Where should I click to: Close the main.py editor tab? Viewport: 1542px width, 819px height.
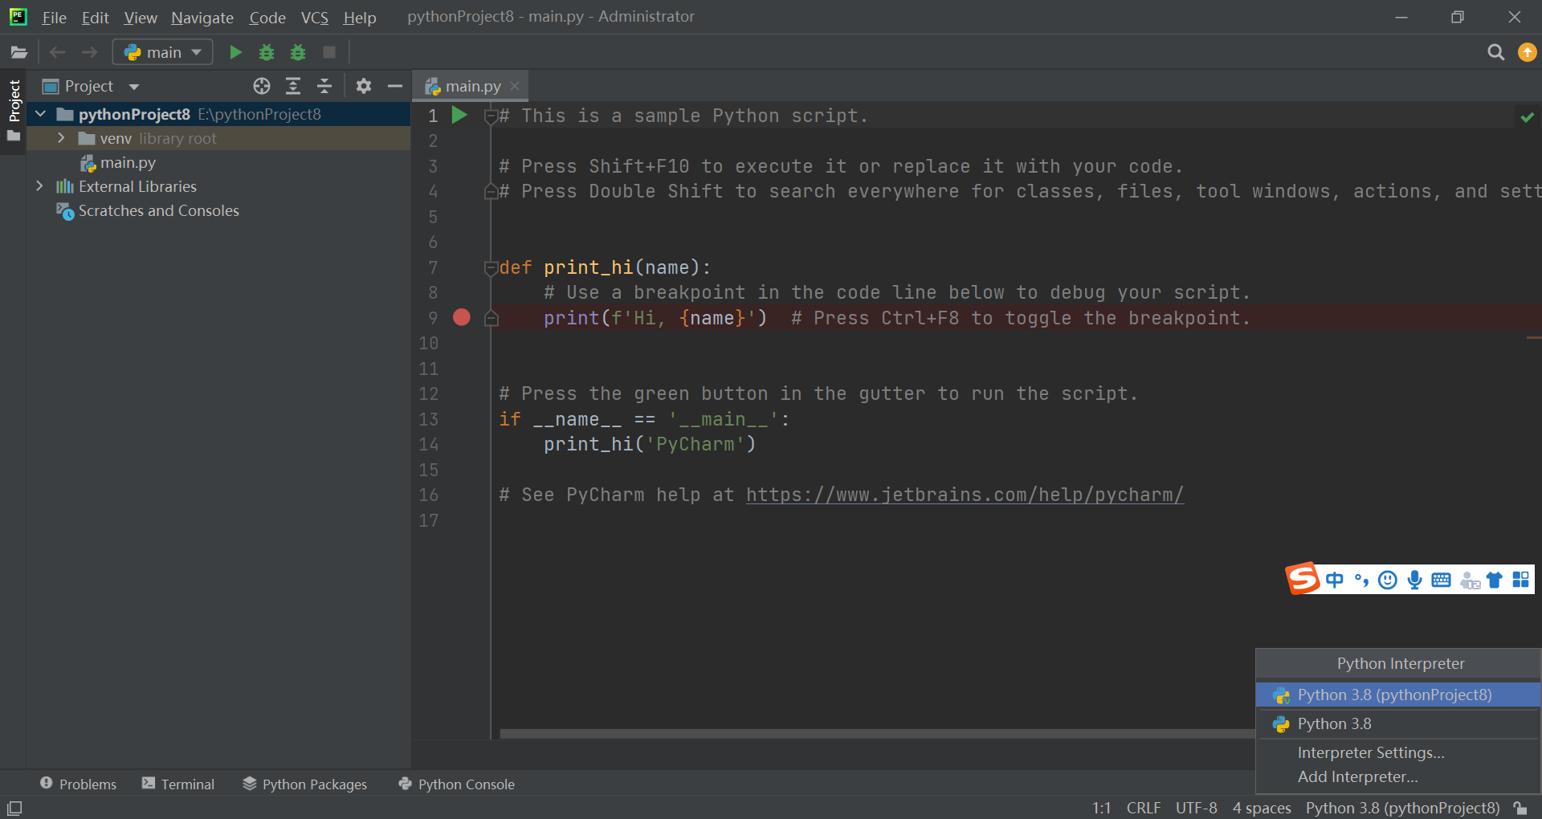point(515,86)
